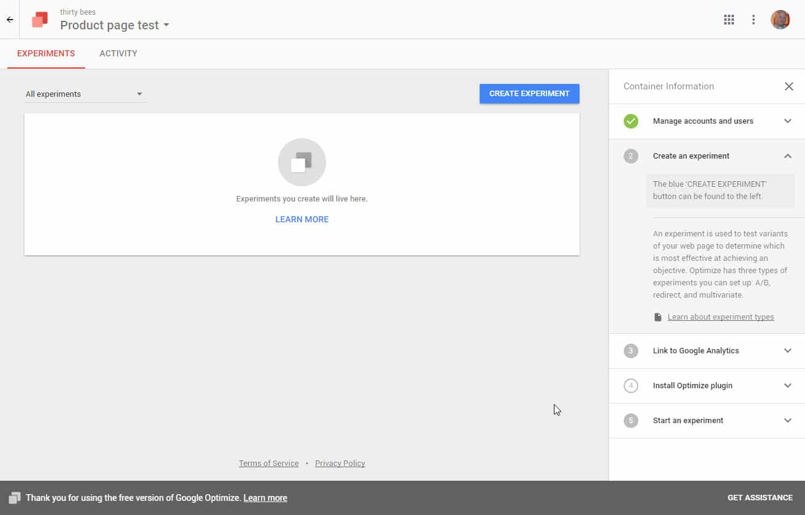Screen dimensions: 805x515
Task: Open the Terms of Service link
Action: (x=269, y=464)
